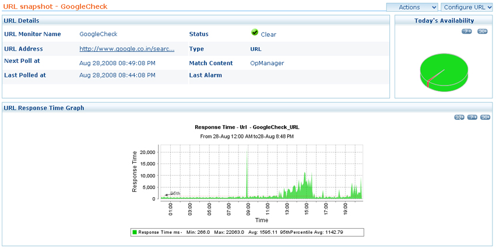Show the 30-day response time graph

click(485, 118)
